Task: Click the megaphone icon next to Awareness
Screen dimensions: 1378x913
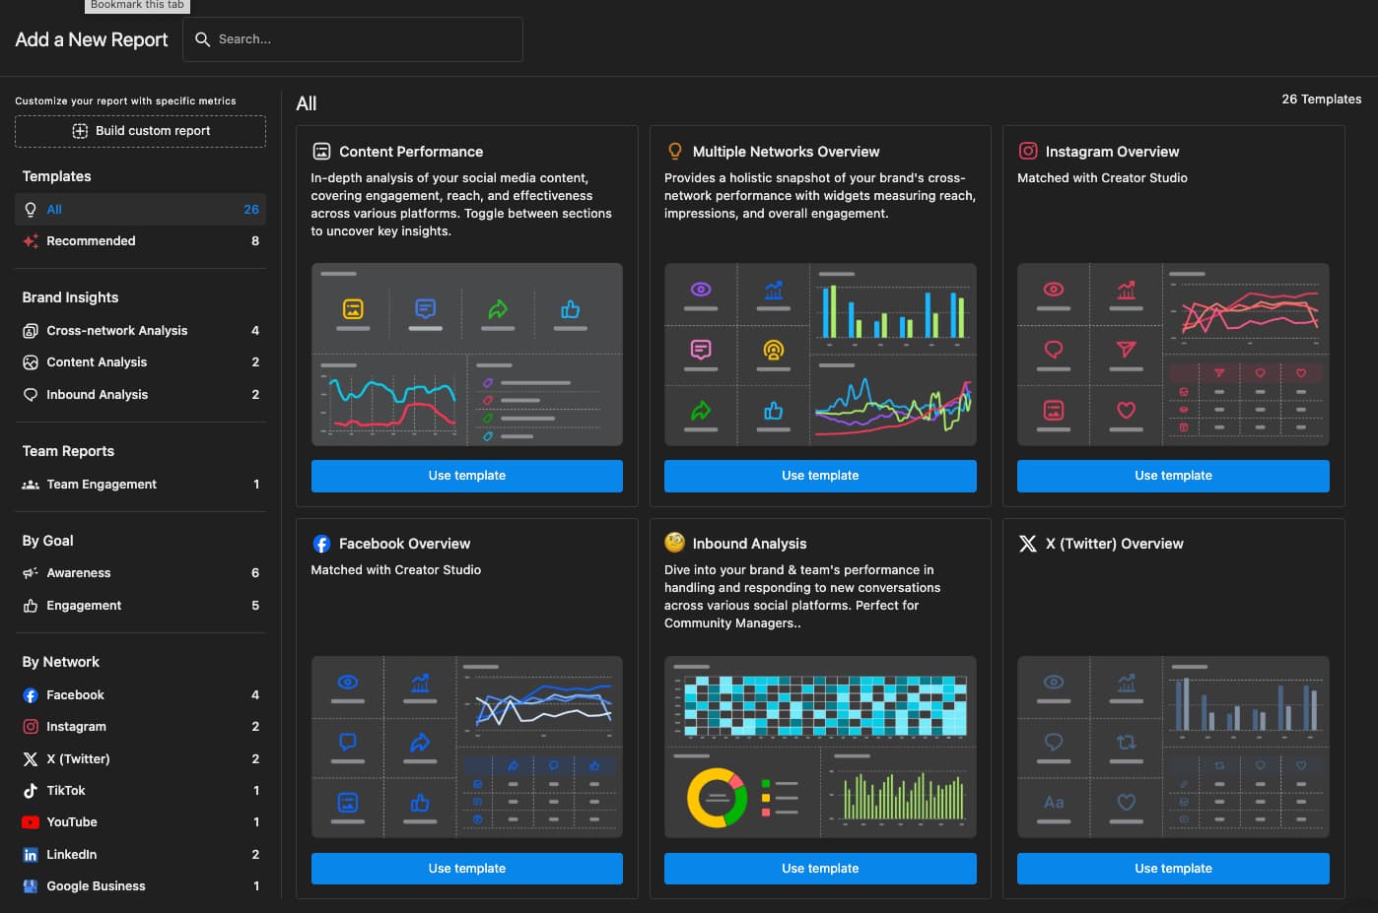Action: click(29, 572)
